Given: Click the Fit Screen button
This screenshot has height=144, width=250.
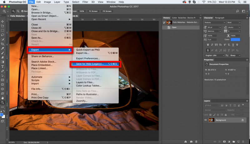Looking at the screenshot, I should click(x=93, y=11).
